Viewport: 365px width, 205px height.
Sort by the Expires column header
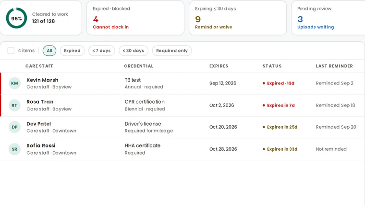click(x=219, y=66)
